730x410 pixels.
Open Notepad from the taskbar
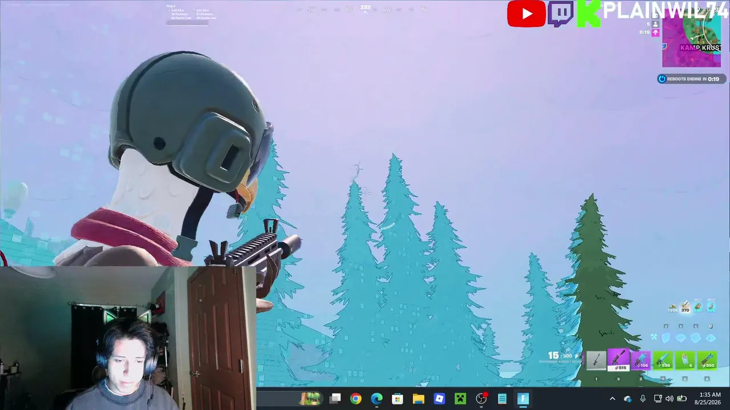click(502, 399)
